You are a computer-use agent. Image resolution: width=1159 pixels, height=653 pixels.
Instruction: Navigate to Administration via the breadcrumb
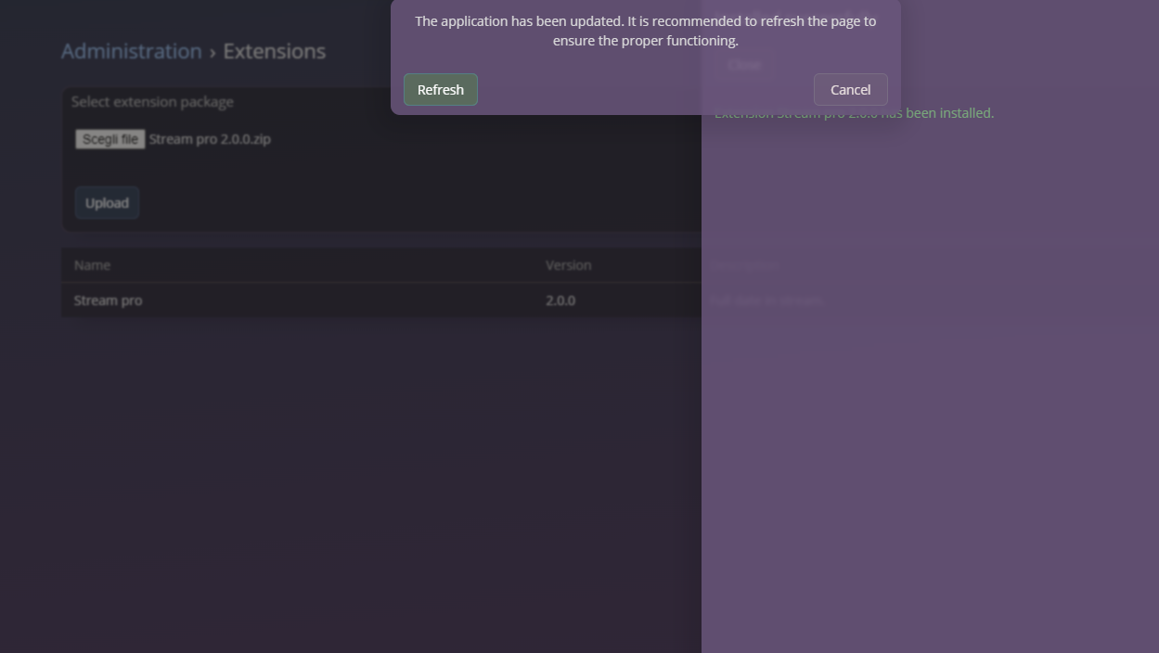click(x=131, y=51)
